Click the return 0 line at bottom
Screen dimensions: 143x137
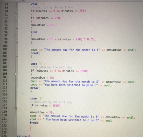click(24, 136)
